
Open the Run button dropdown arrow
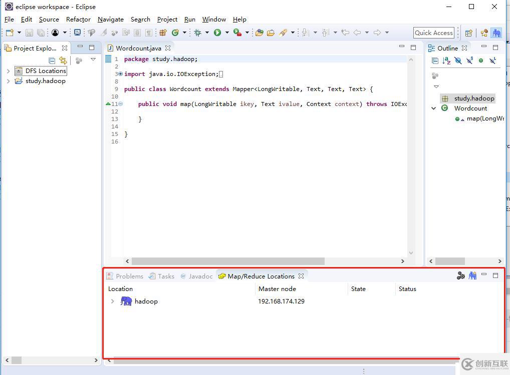pos(227,33)
